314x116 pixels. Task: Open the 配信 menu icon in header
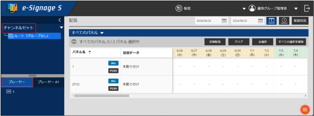point(179,8)
